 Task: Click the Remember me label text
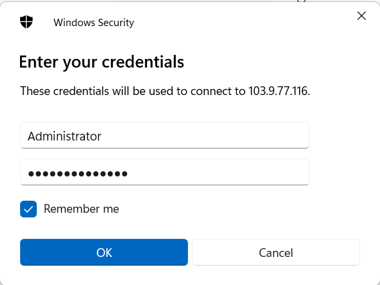[81, 209]
